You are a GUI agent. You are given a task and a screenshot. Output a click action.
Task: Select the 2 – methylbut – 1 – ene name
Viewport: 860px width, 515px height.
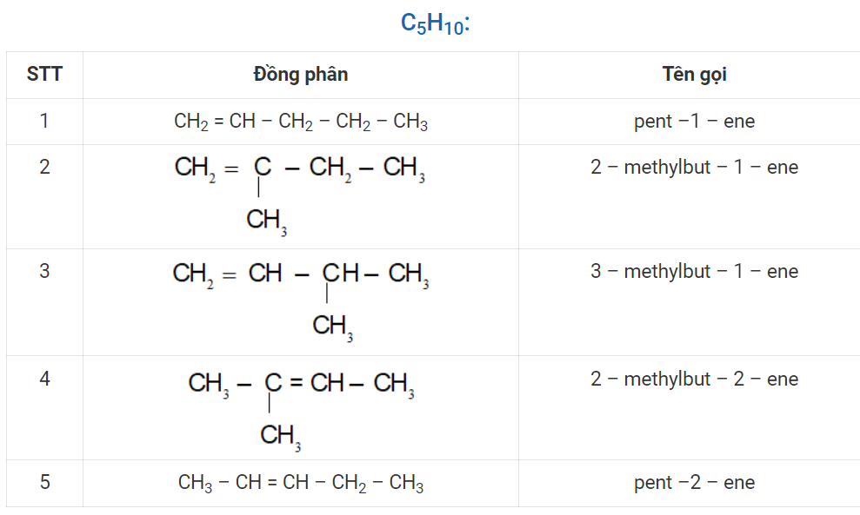[695, 167]
